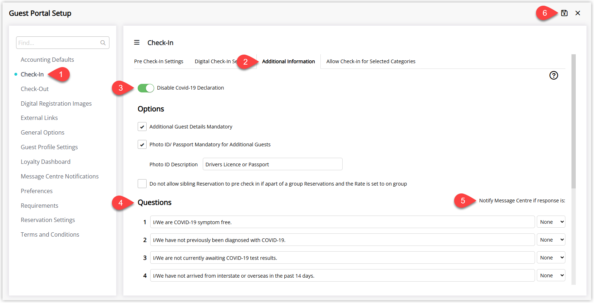
Task: Edit question 3 awaiting test results field
Action: tap(343, 258)
